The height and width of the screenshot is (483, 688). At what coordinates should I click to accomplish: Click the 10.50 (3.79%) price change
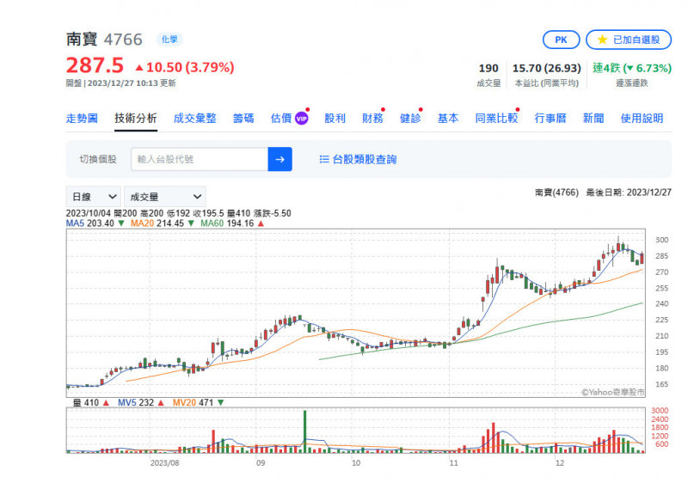click(x=185, y=68)
